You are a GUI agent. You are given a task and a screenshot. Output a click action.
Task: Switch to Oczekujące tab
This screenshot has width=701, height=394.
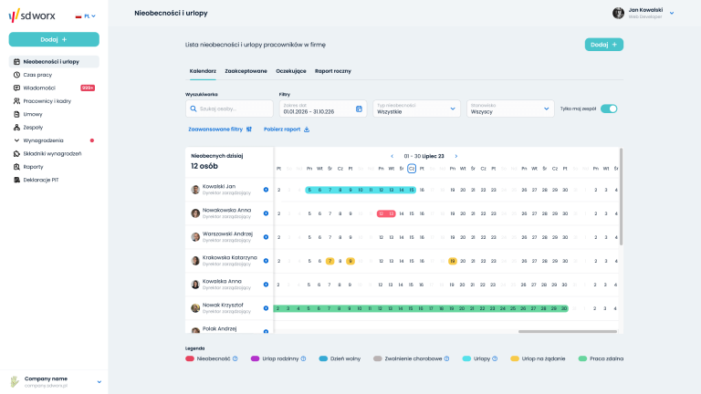[291, 71]
